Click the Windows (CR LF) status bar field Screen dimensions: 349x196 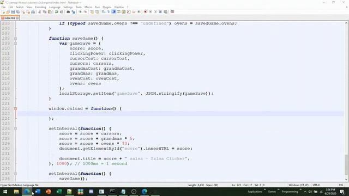[298, 185]
